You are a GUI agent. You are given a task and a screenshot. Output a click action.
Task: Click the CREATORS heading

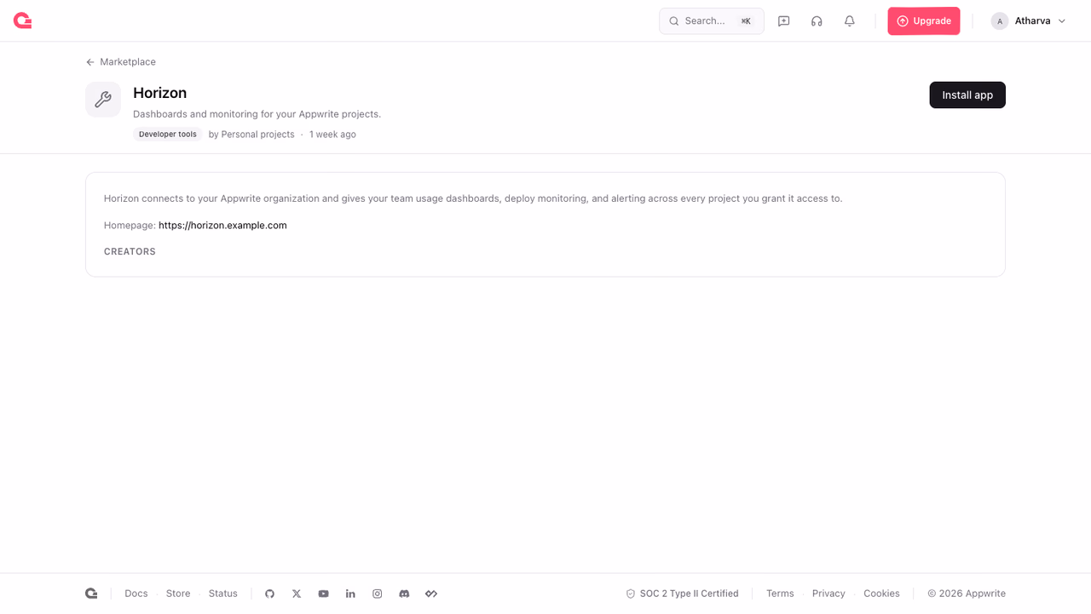130,252
